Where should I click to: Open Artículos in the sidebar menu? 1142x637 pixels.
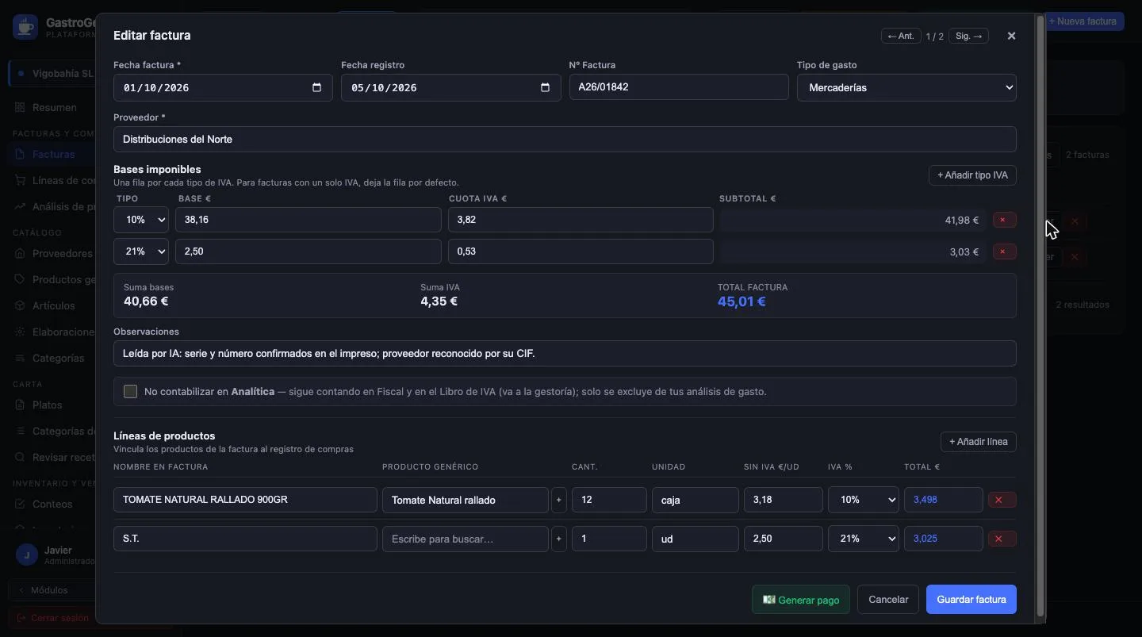click(x=53, y=305)
